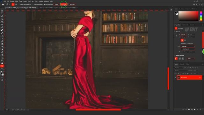
Task: Open the 8 Bits/Channel dropdown
Action: click(x=188, y=49)
